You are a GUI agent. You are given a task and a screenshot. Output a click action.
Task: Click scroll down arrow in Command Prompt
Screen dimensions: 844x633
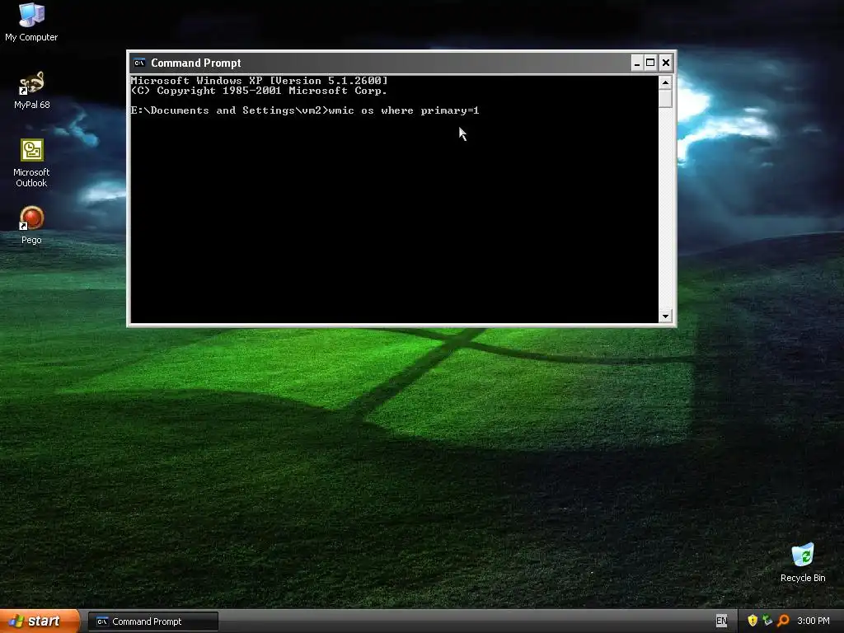pyautogui.click(x=665, y=316)
